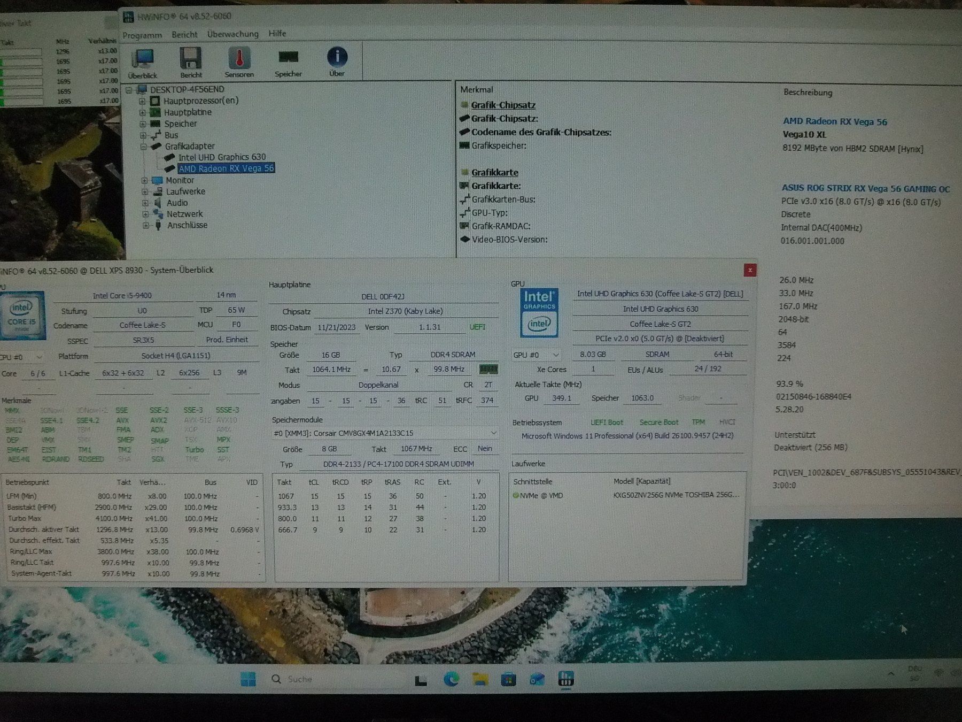Close the System-Überblick window
The height and width of the screenshot is (722, 962).
[750, 270]
